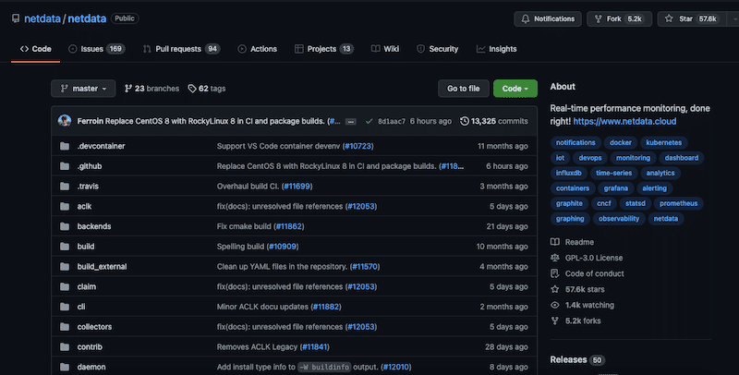The height and width of the screenshot is (375, 739).
Task: Open the Projects tab
Action: pos(324,49)
